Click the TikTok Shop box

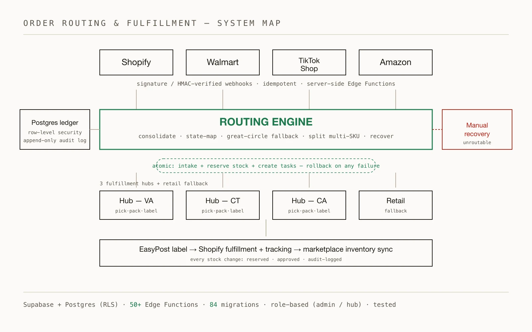click(x=309, y=62)
